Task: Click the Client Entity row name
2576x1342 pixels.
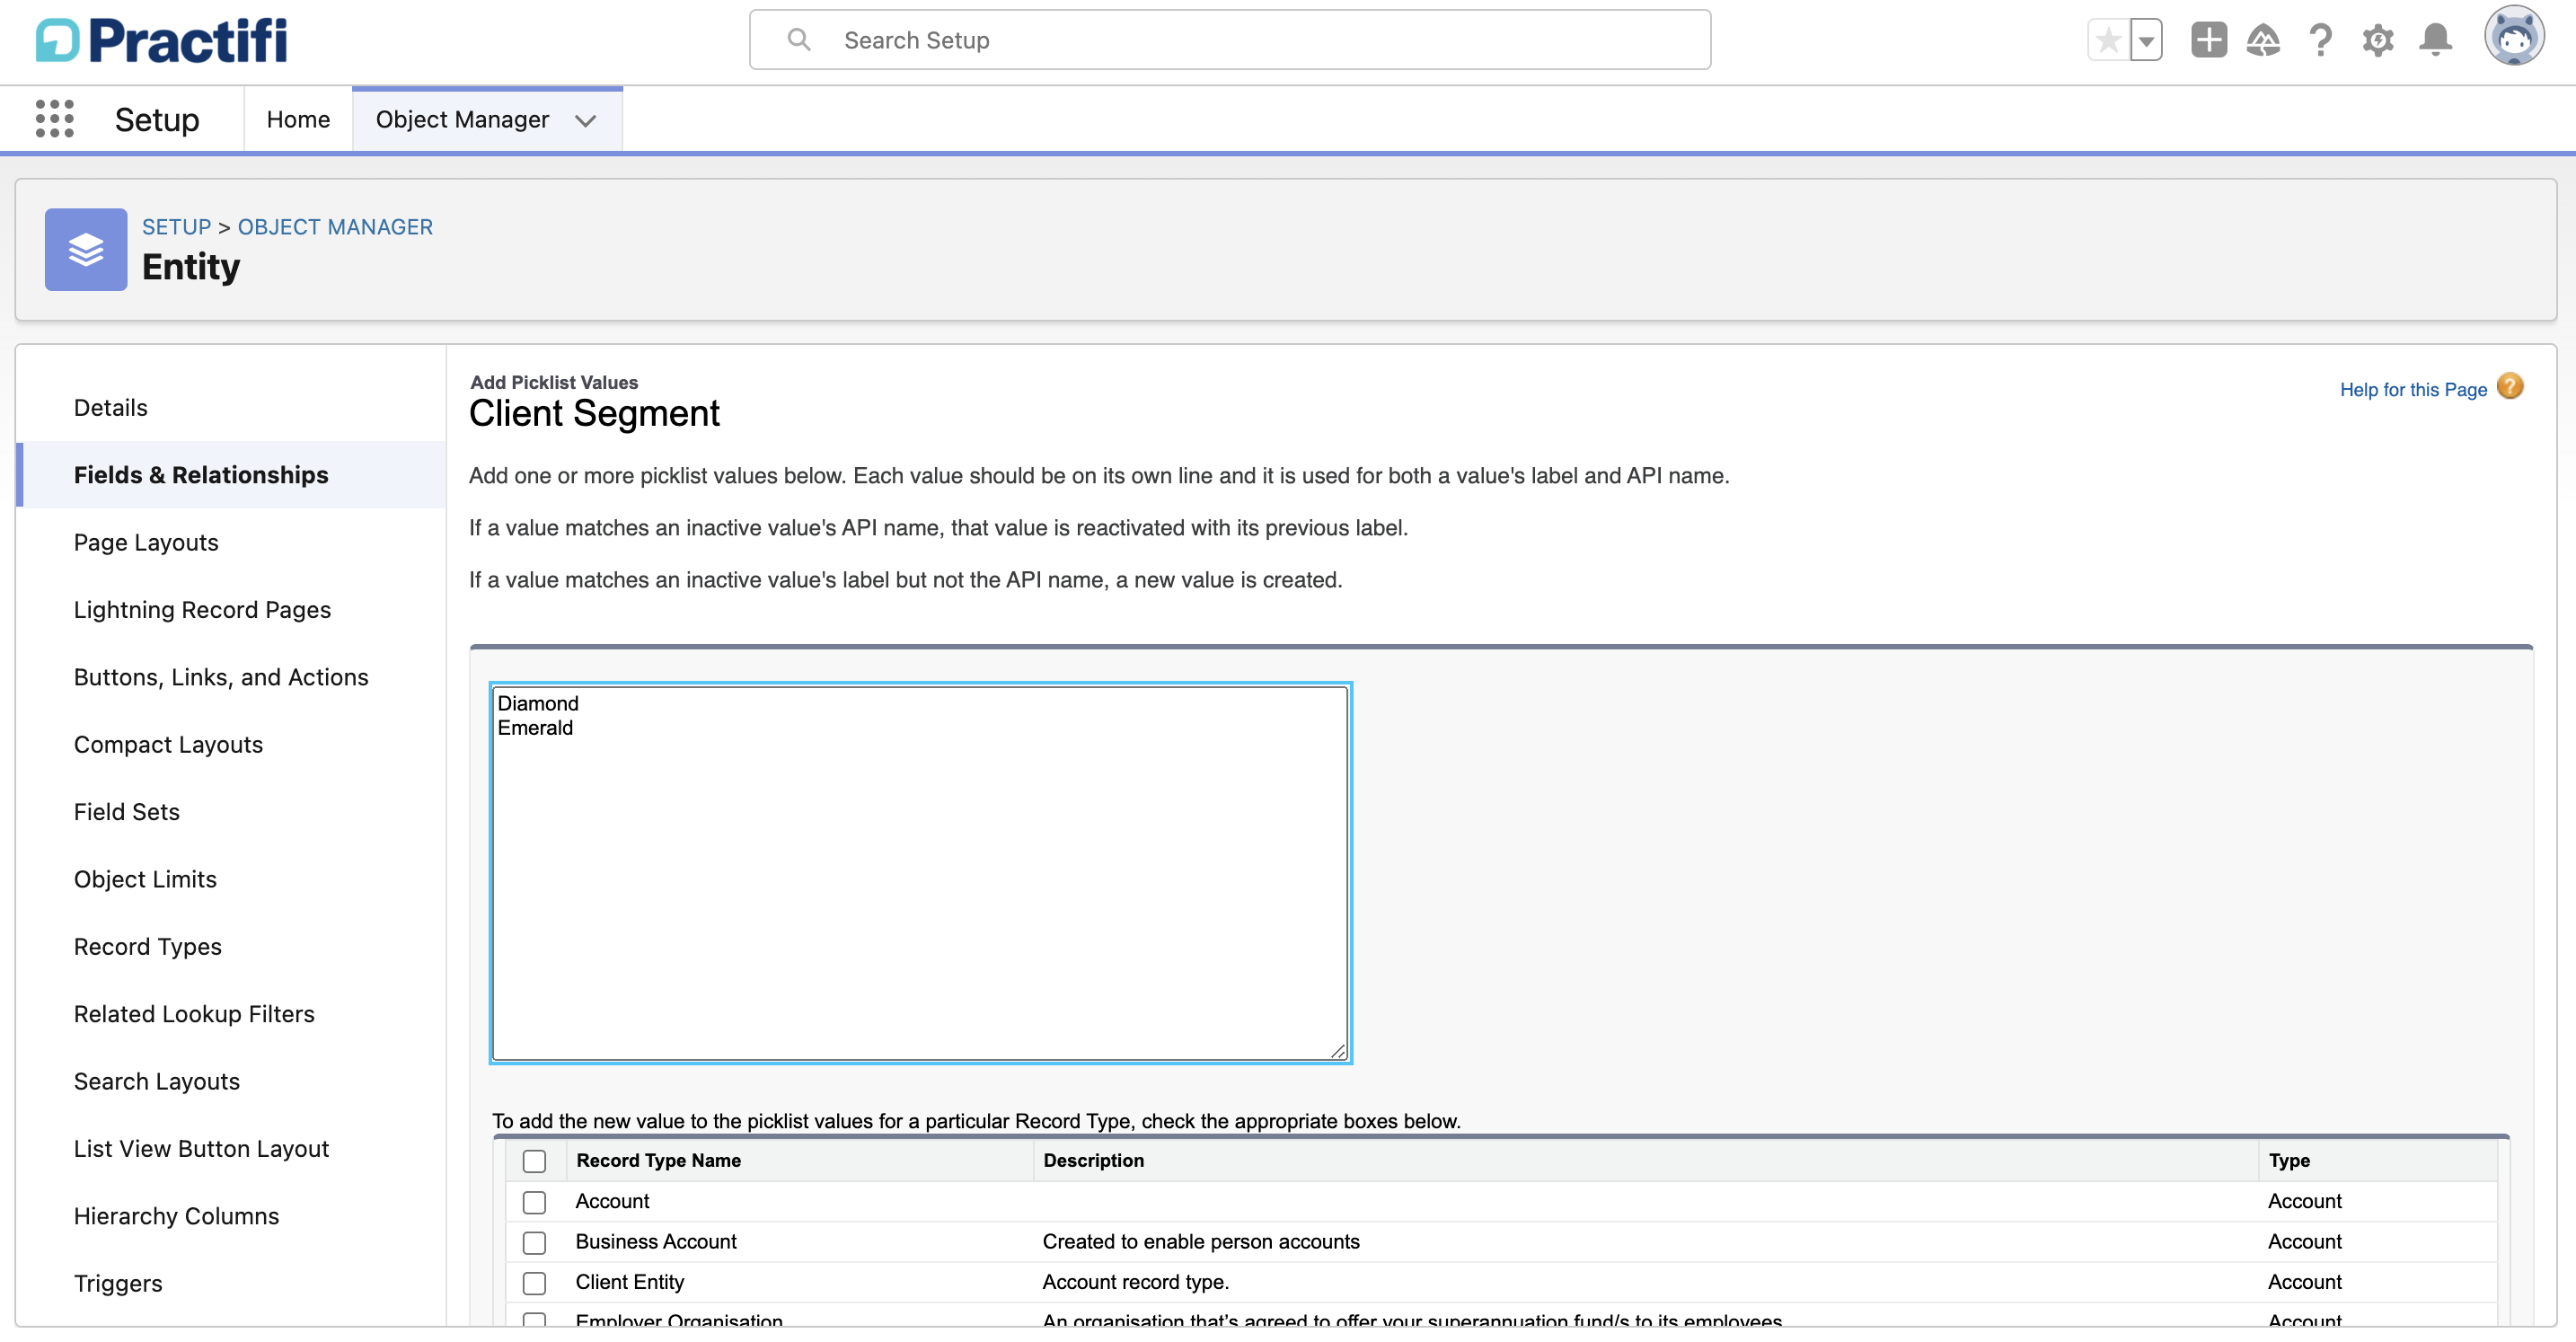Action: coord(630,1282)
